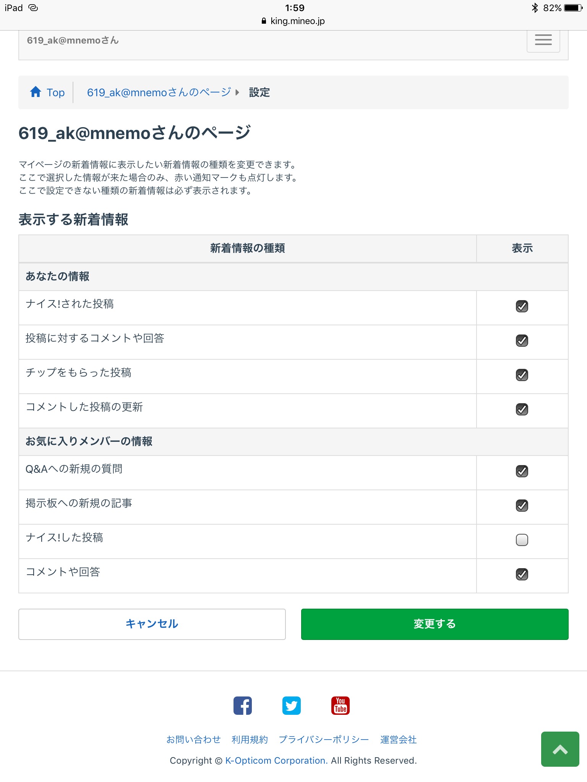
Task: Open the Twitter icon link
Action: pos(292,706)
